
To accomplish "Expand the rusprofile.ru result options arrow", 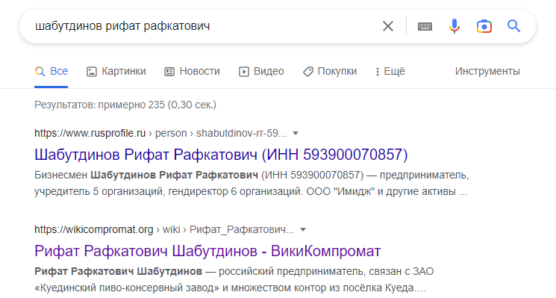I will click(x=296, y=134).
